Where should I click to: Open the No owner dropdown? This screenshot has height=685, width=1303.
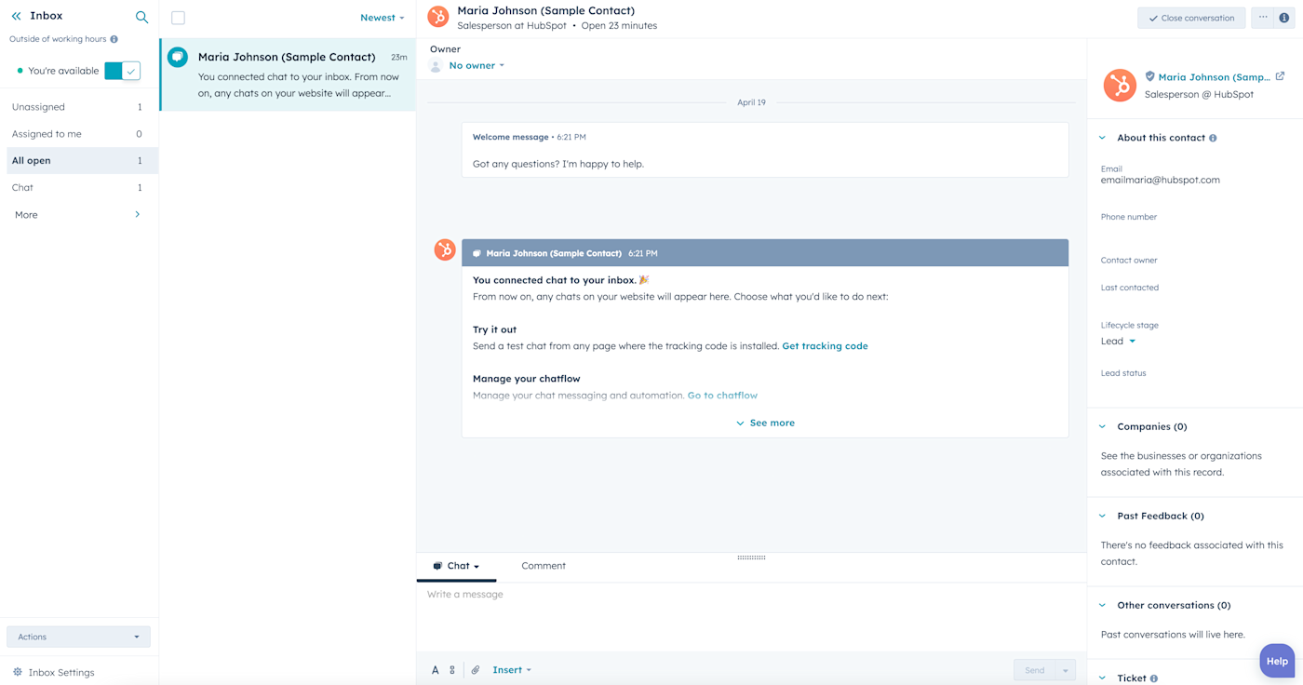click(477, 65)
